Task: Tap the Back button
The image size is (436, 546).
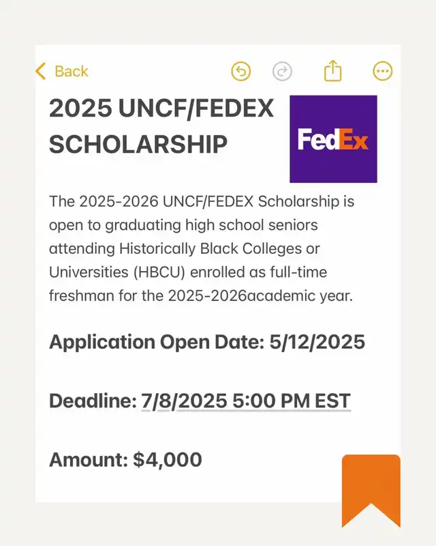Action: [x=62, y=72]
